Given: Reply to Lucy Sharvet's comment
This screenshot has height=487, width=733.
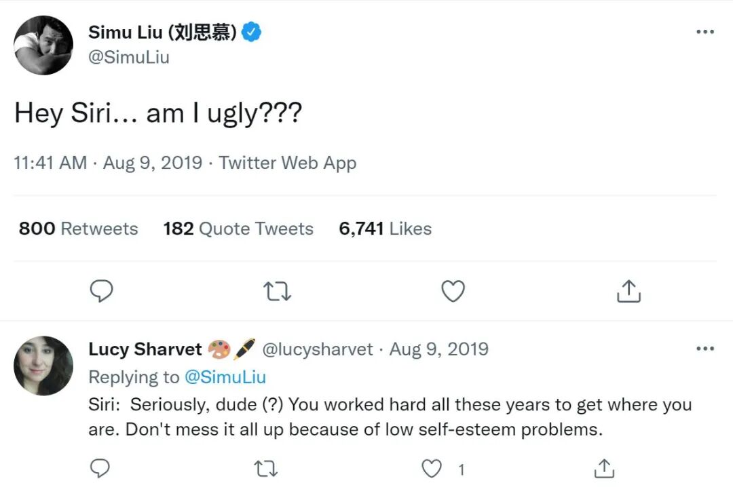Looking at the screenshot, I should [x=100, y=468].
